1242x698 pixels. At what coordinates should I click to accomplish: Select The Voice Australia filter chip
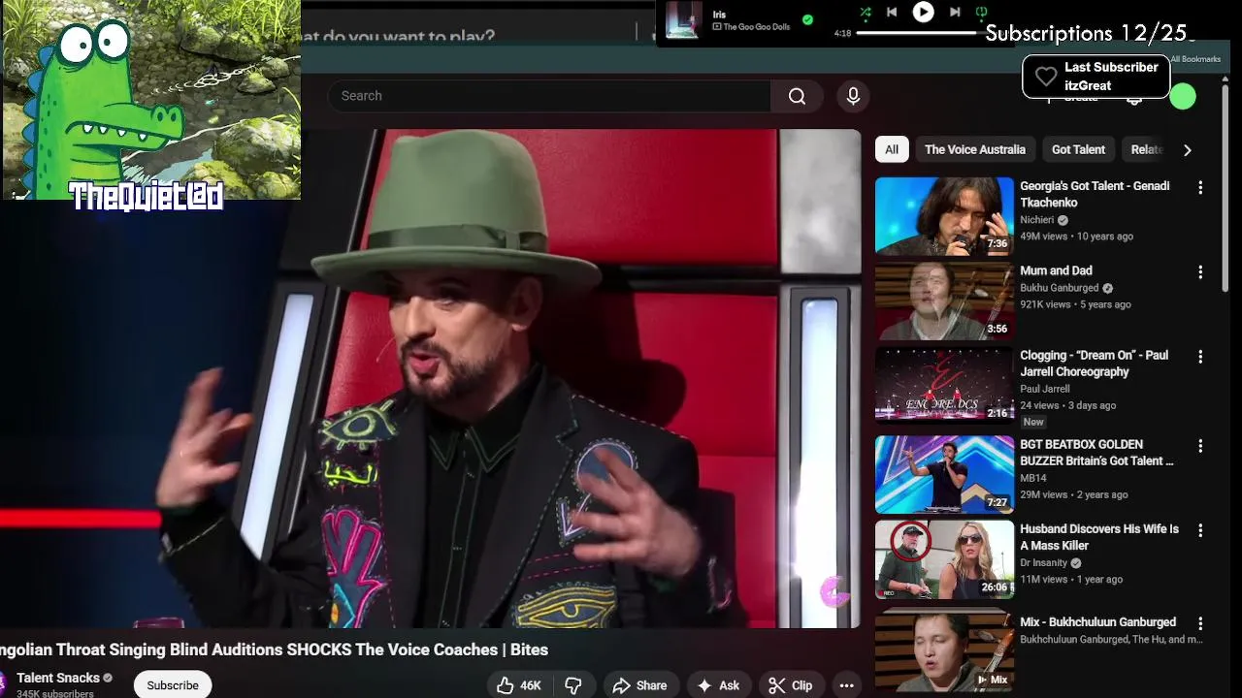pyautogui.click(x=974, y=149)
